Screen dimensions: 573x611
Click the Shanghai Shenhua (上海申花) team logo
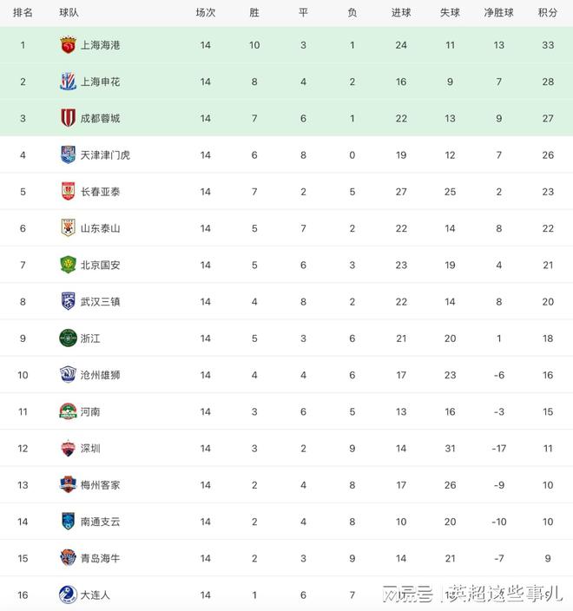[68, 82]
